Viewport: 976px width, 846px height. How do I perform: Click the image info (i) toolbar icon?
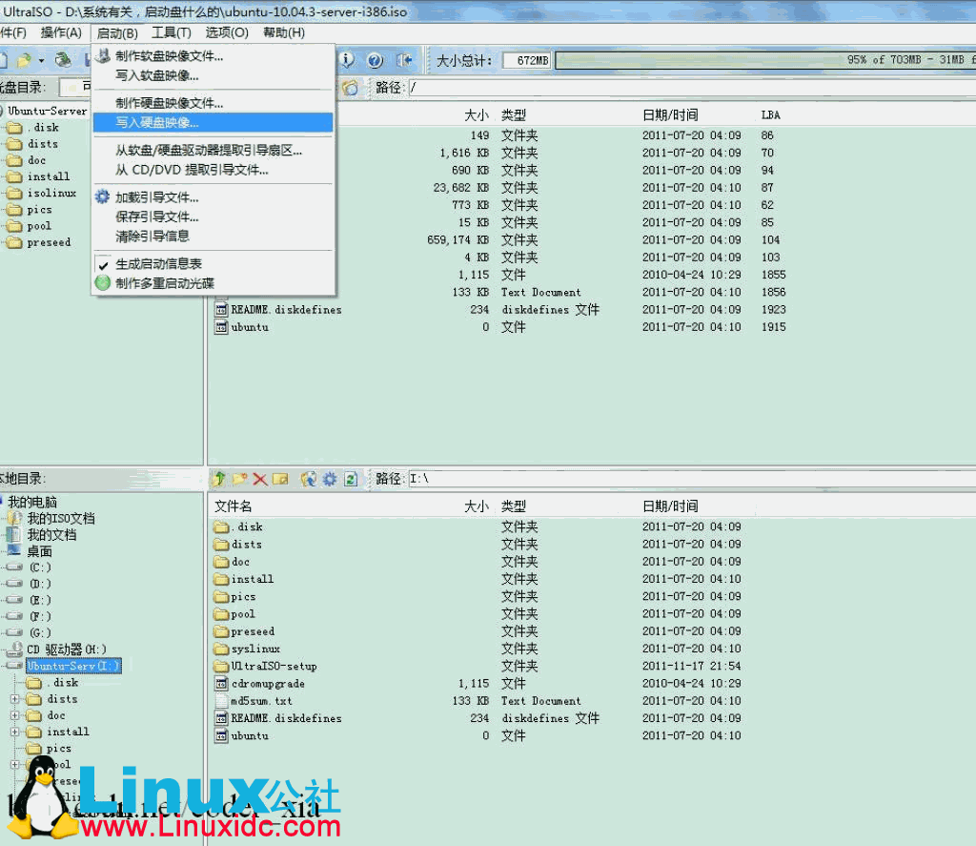click(x=347, y=60)
